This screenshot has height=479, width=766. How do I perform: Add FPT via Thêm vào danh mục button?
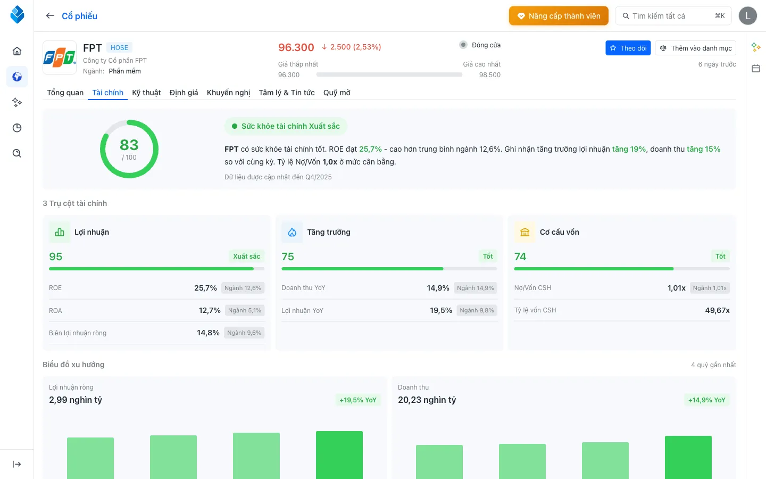pos(695,48)
